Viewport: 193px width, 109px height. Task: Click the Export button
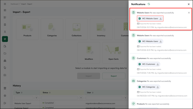click(x=114, y=76)
